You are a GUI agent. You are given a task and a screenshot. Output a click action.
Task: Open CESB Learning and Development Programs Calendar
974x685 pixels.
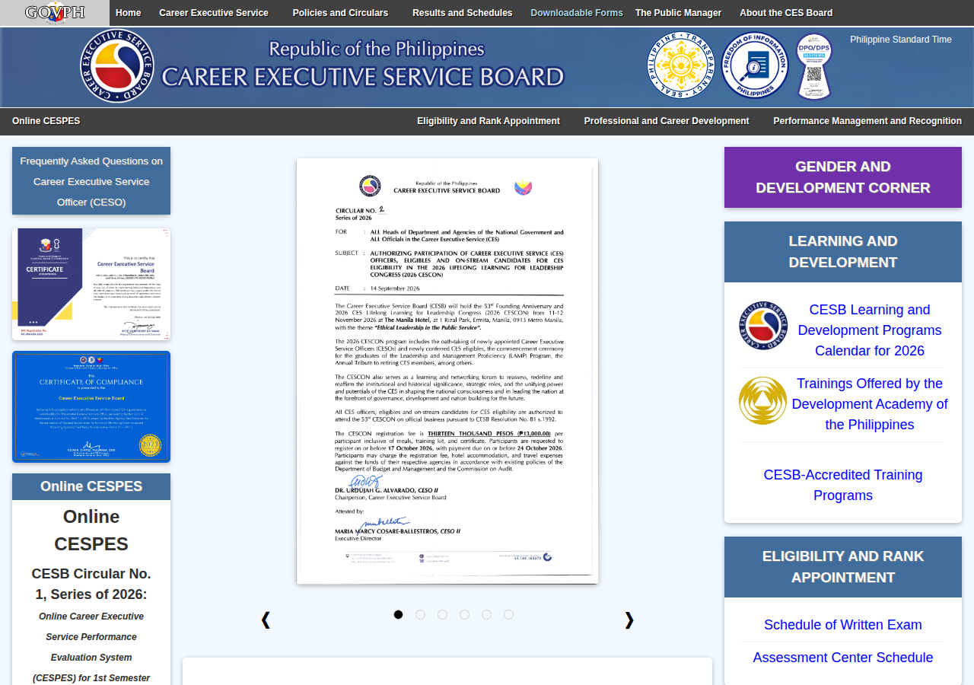[x=870, y=330]
